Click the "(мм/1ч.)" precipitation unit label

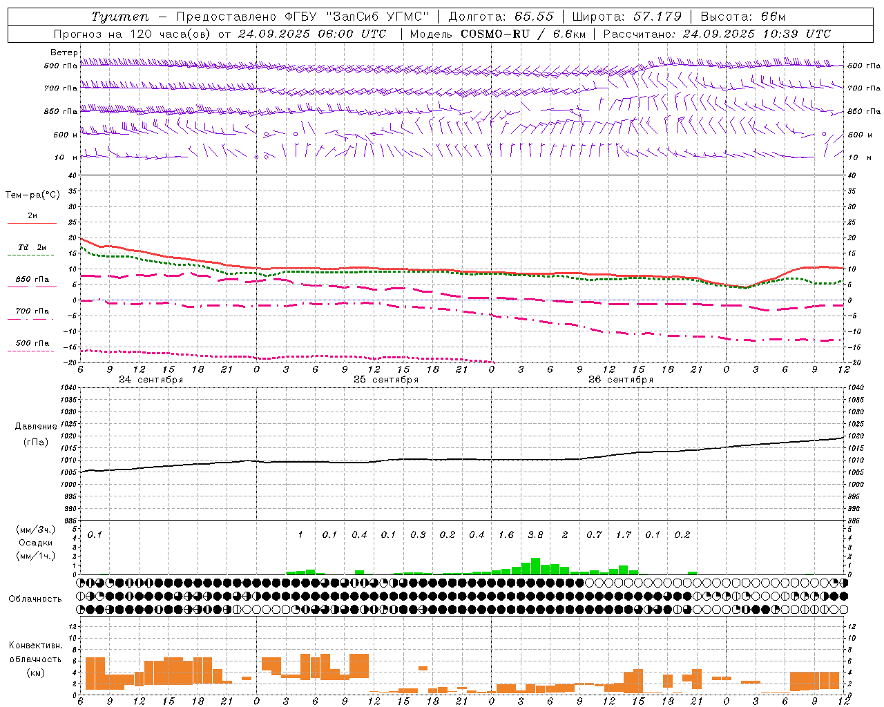(36, 556)
